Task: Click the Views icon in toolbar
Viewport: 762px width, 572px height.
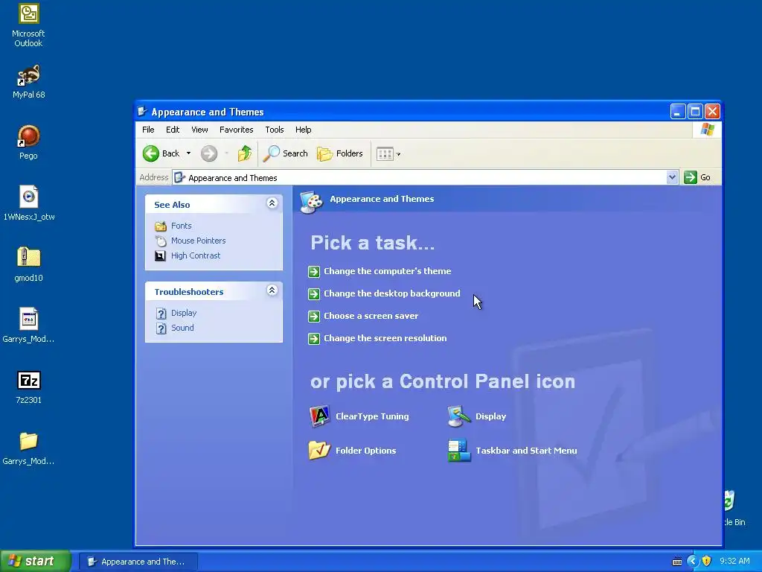Action: click(385, 154)
